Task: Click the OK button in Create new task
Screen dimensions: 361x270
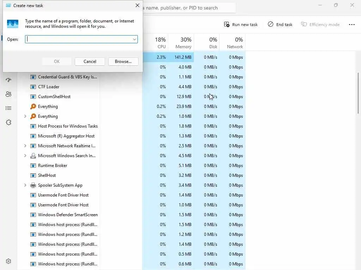Action: pyautogui.click(x=57, y=62)
